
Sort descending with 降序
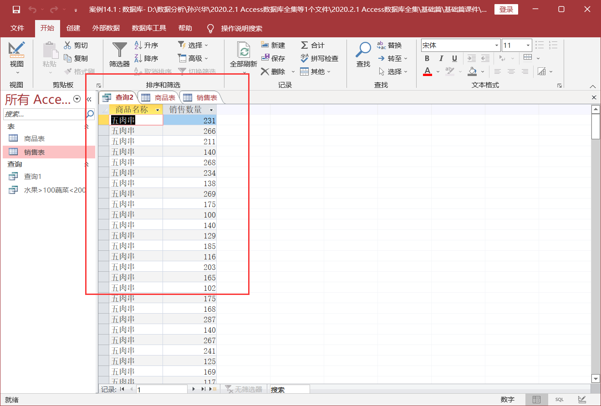[146, 58]
